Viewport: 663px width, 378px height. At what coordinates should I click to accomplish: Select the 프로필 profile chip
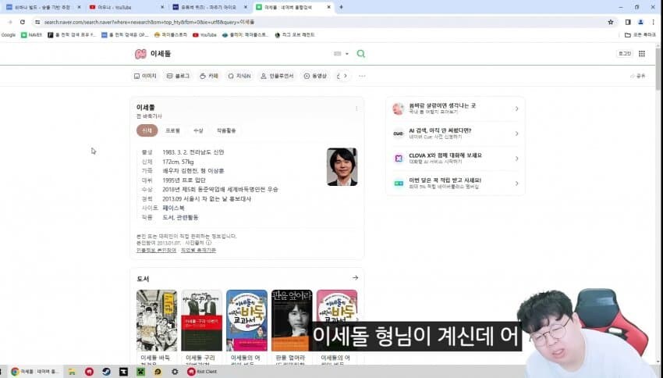coord(172,130)
